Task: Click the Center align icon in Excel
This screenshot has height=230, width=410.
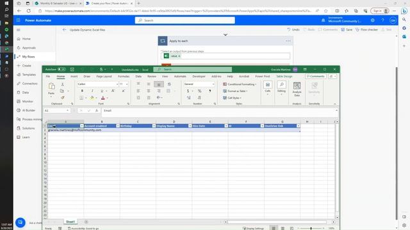Action: [x=149, y=91]
